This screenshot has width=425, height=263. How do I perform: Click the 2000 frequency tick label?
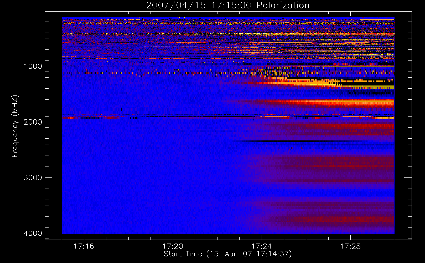(33, 122)
